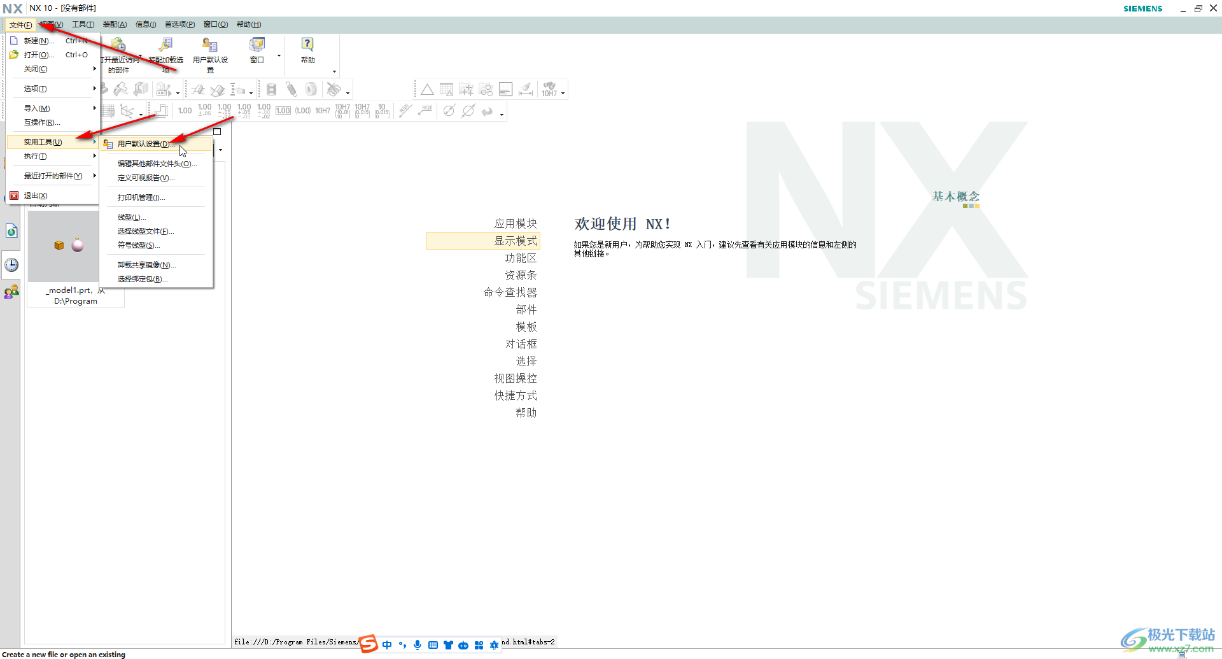Choose 打开(O)... from the File menu
This screenshot has height=659, width=1222.
tap(53, 55)
